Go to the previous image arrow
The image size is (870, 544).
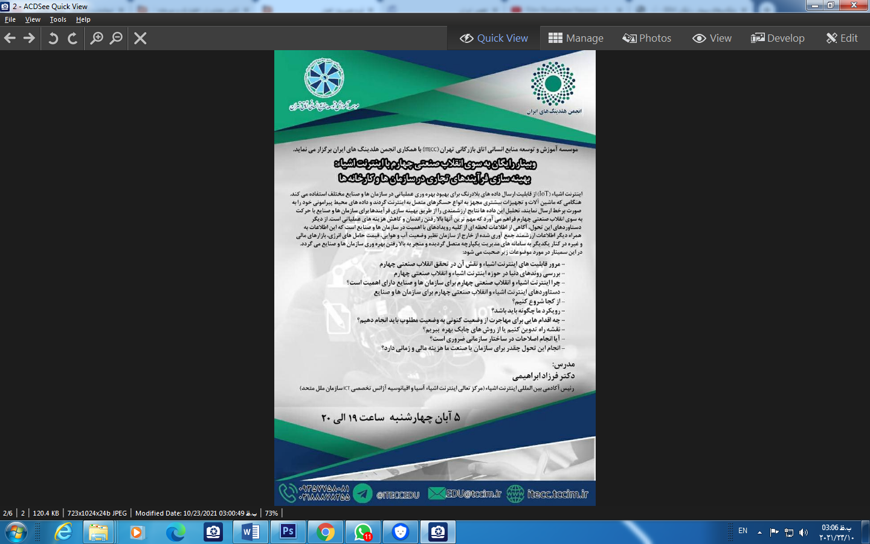point(10,38)
